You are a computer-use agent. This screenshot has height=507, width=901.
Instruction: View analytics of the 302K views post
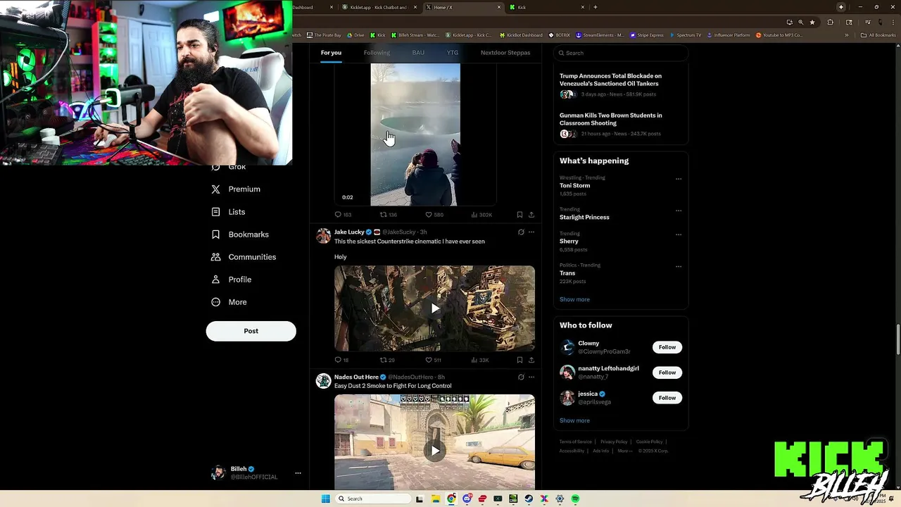(x=481, y=215)
